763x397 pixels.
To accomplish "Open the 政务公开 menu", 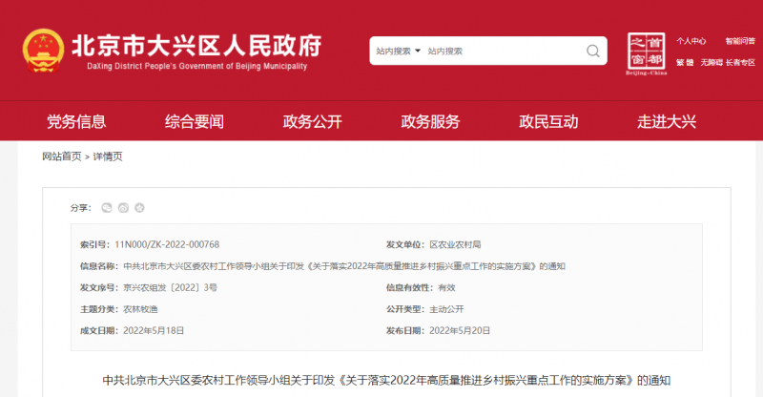I will (x=313, y=121).
